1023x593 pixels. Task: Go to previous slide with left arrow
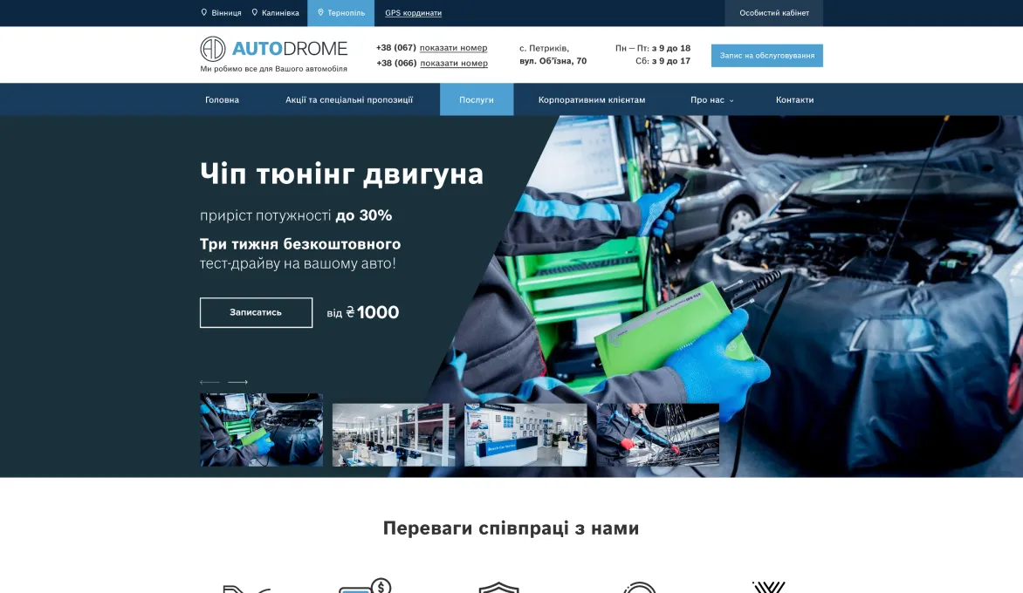[x=209, y=382]
